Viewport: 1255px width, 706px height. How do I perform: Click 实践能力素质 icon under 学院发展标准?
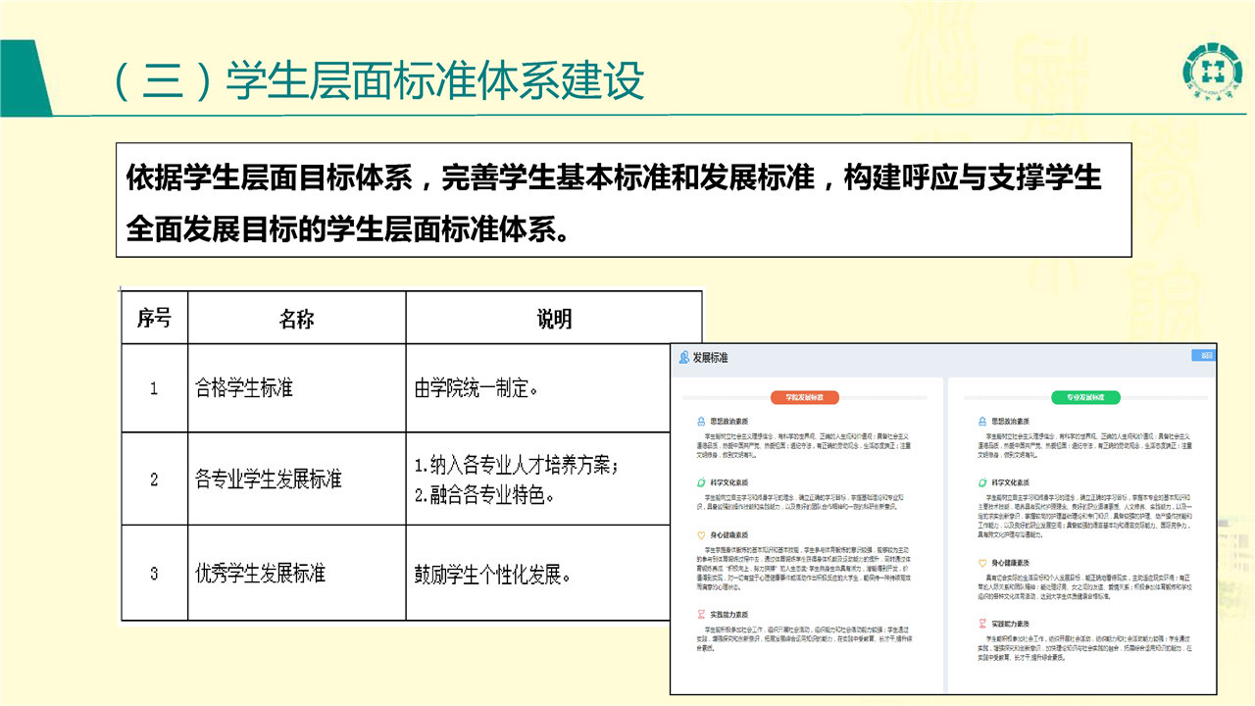[x=700, y=615]
